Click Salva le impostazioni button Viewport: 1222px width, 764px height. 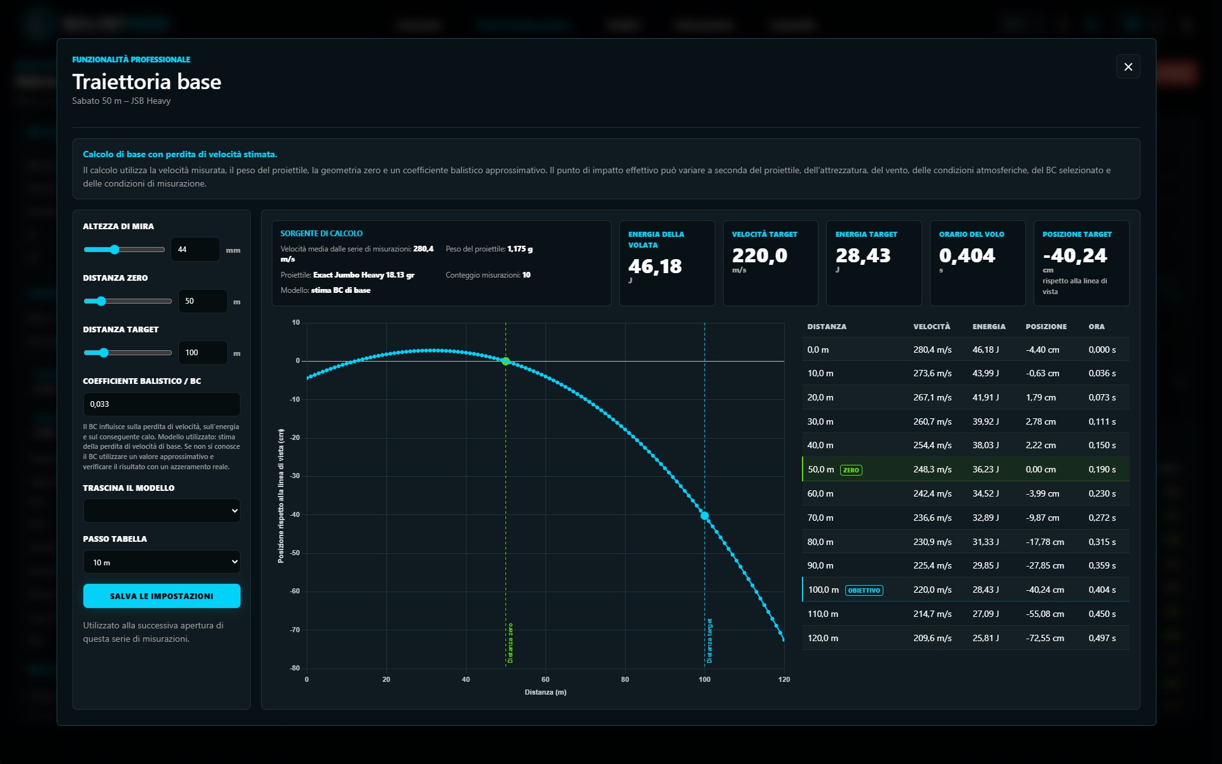(162, 596)
